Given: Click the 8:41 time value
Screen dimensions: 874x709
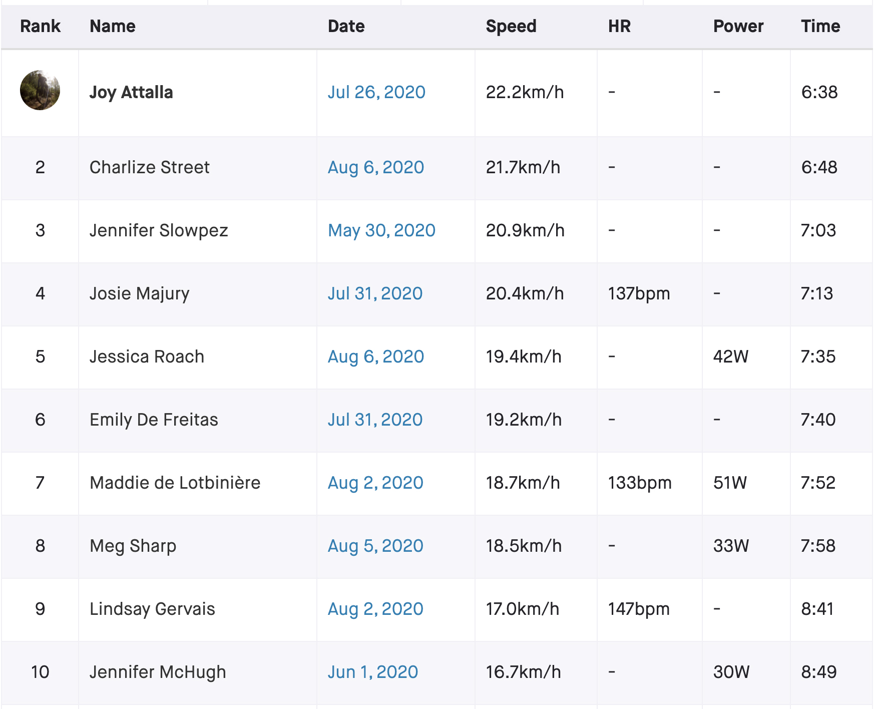Looking at the screenshot, I should (x=818, y=609).
